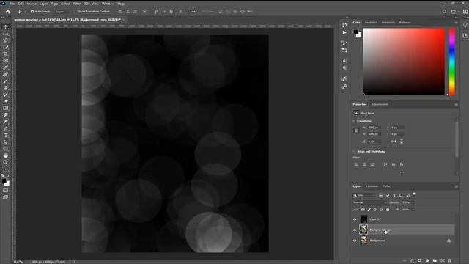Viewport: 469px width, 264px height.
Task: Filter layers by pixel layers
Action: tap(380, 195)
